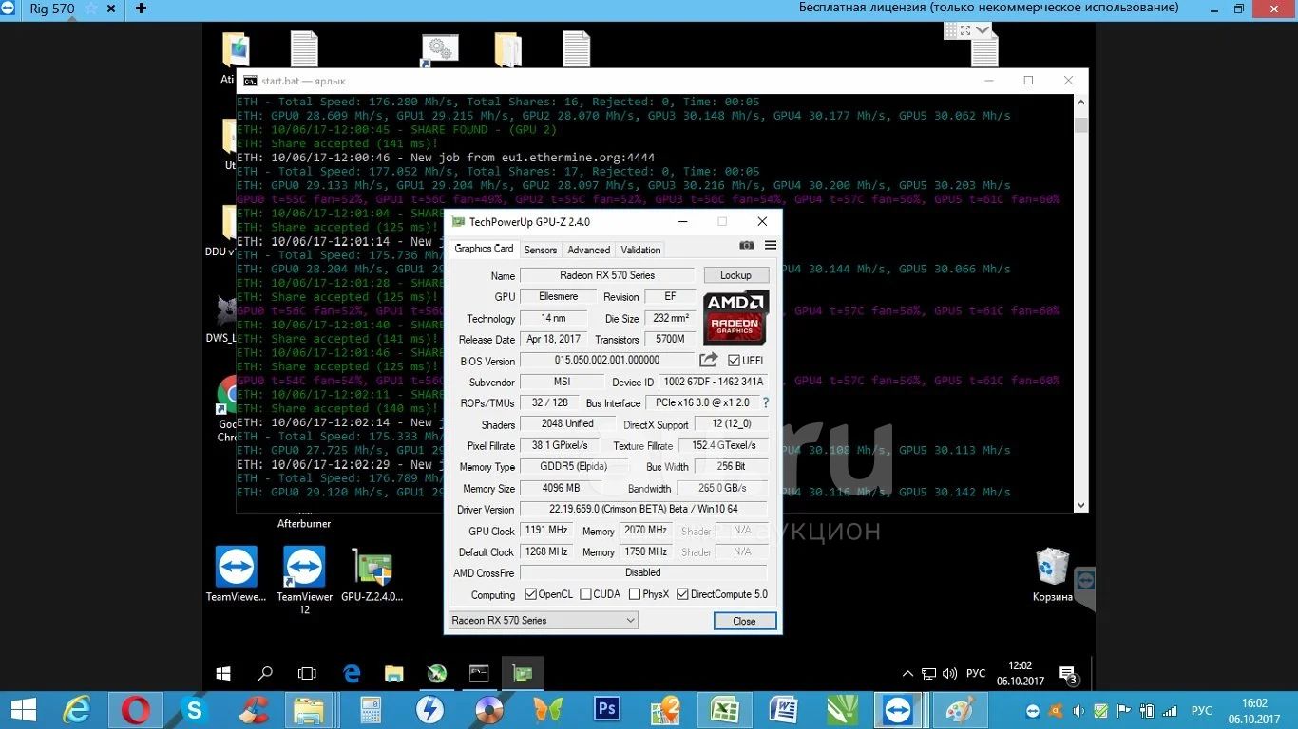
Task: Select the Ati folder on remote desktop
Action: [x=235, y=57]
